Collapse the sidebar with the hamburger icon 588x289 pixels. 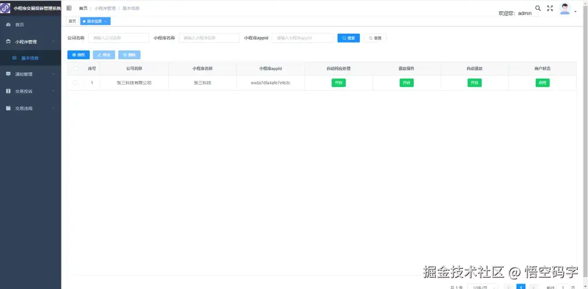[69, 8]
